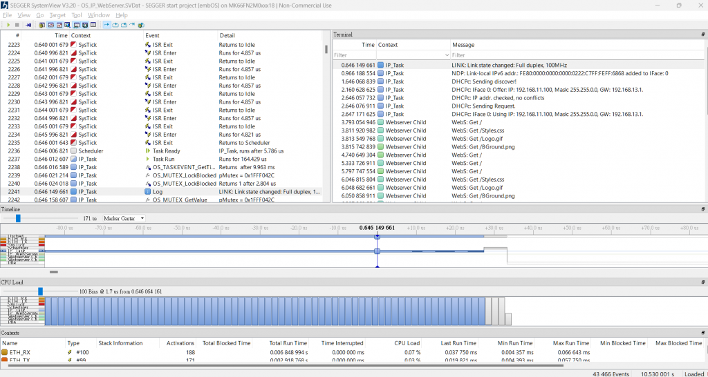Open the Window menu

pos(98,15)
